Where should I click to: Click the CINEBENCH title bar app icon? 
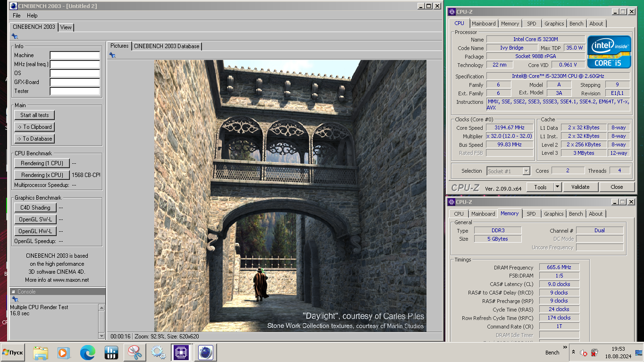coord(14,6)
